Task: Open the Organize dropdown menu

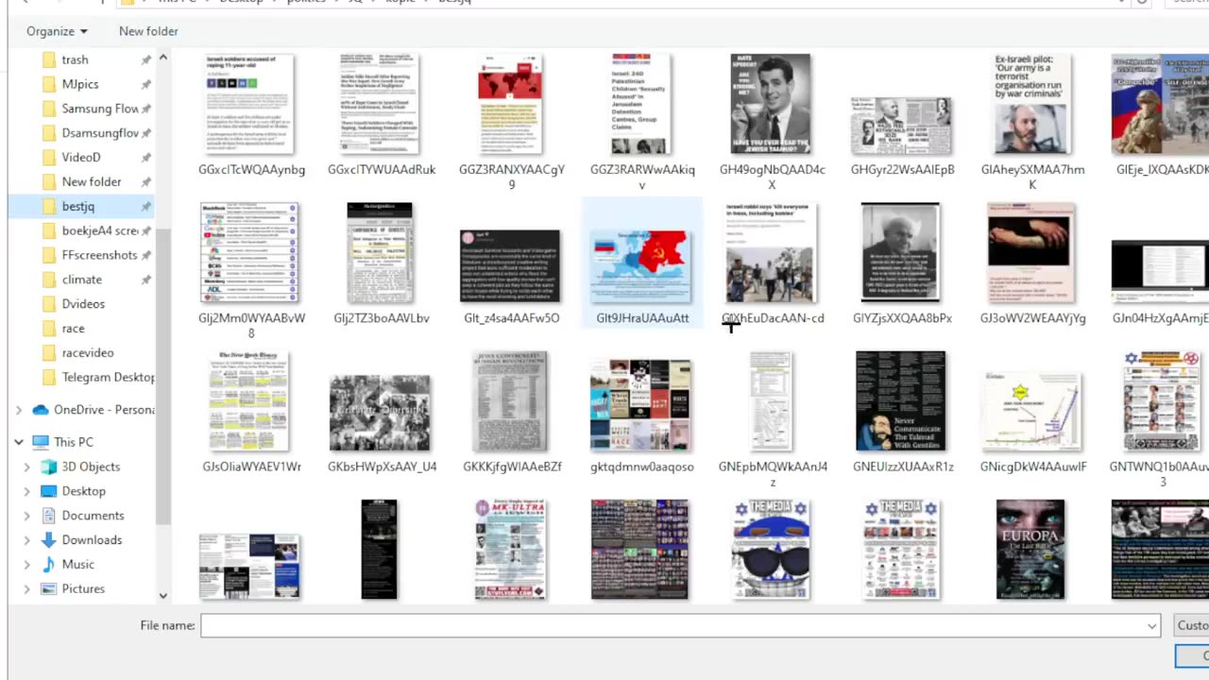Action: click(x=57, y=31)
